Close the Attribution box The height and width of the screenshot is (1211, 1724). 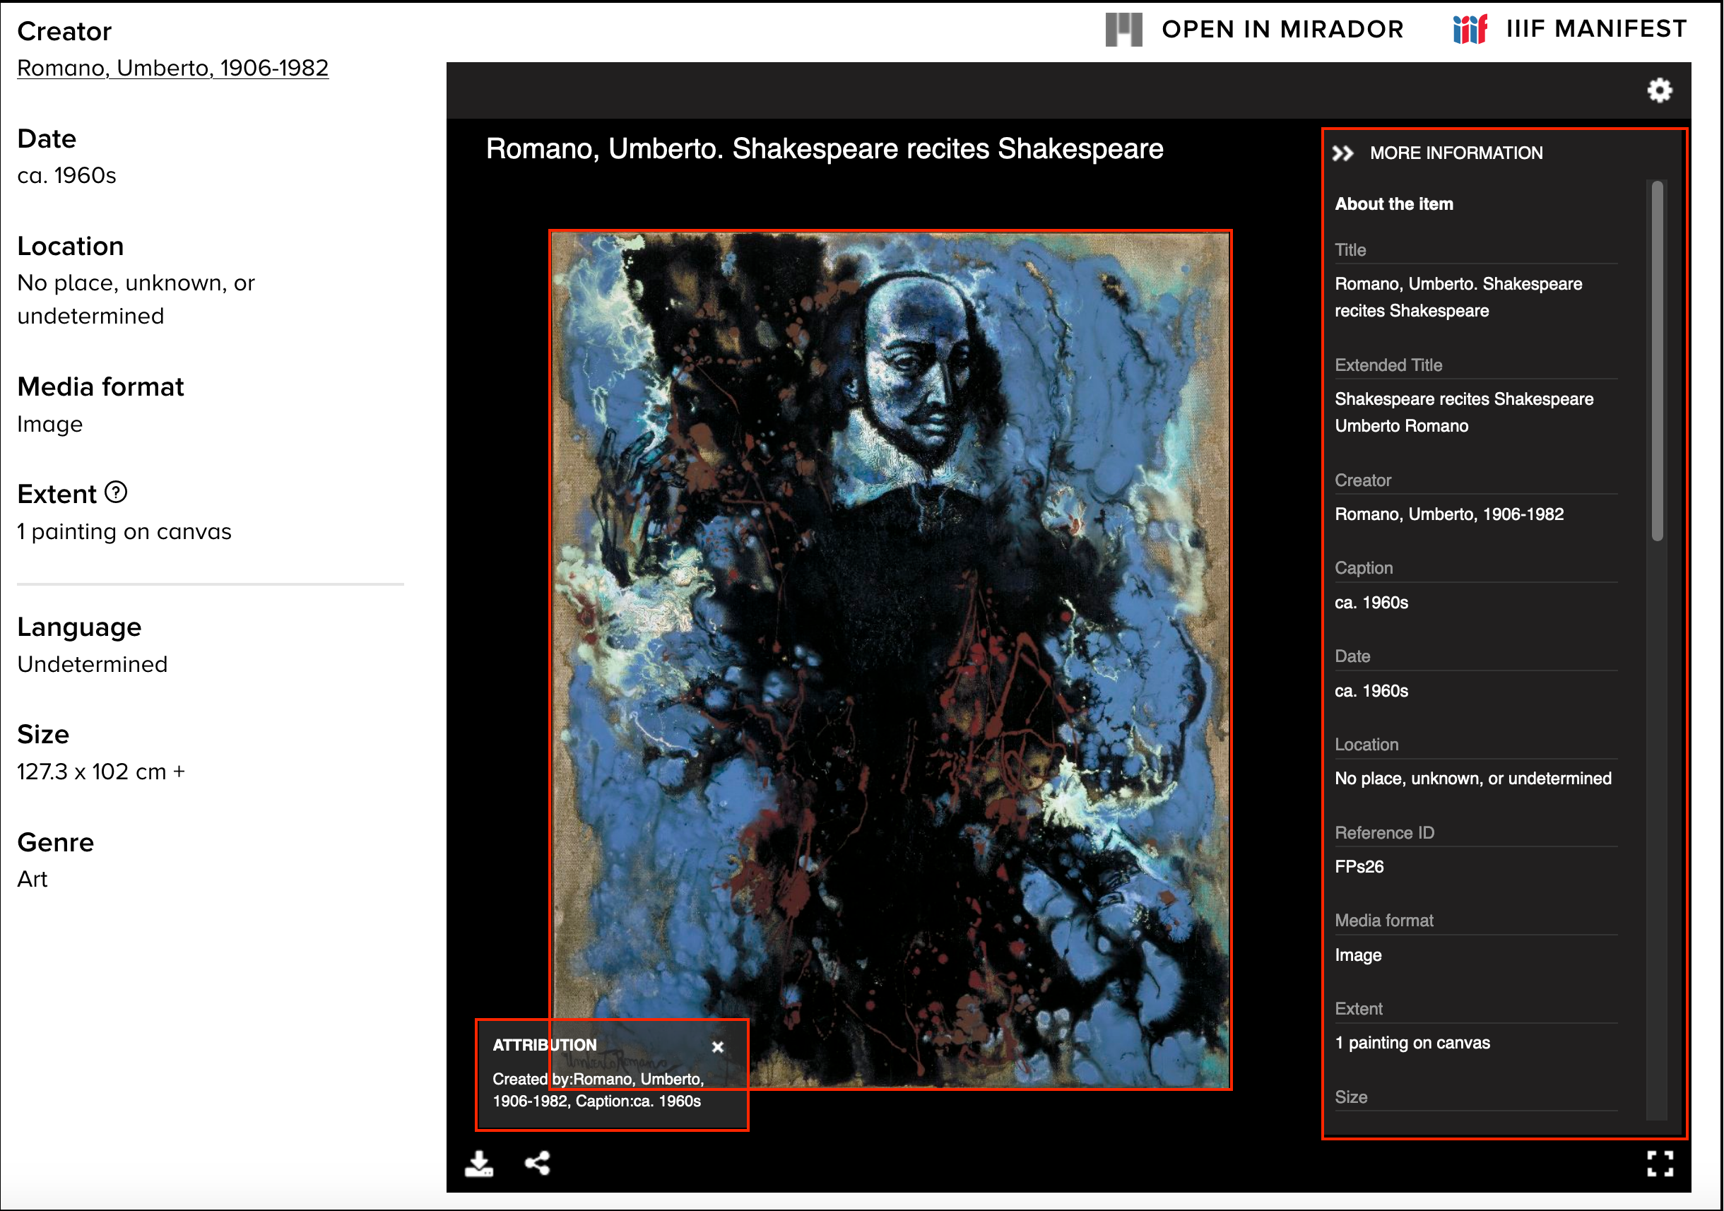click(718, 1046)
